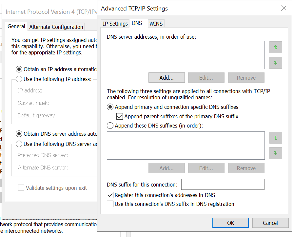Cancel the Advanced TCP/IP Settings dialog
The height and width of the screenshot is (237, 294).
click(x=270, y=223)
